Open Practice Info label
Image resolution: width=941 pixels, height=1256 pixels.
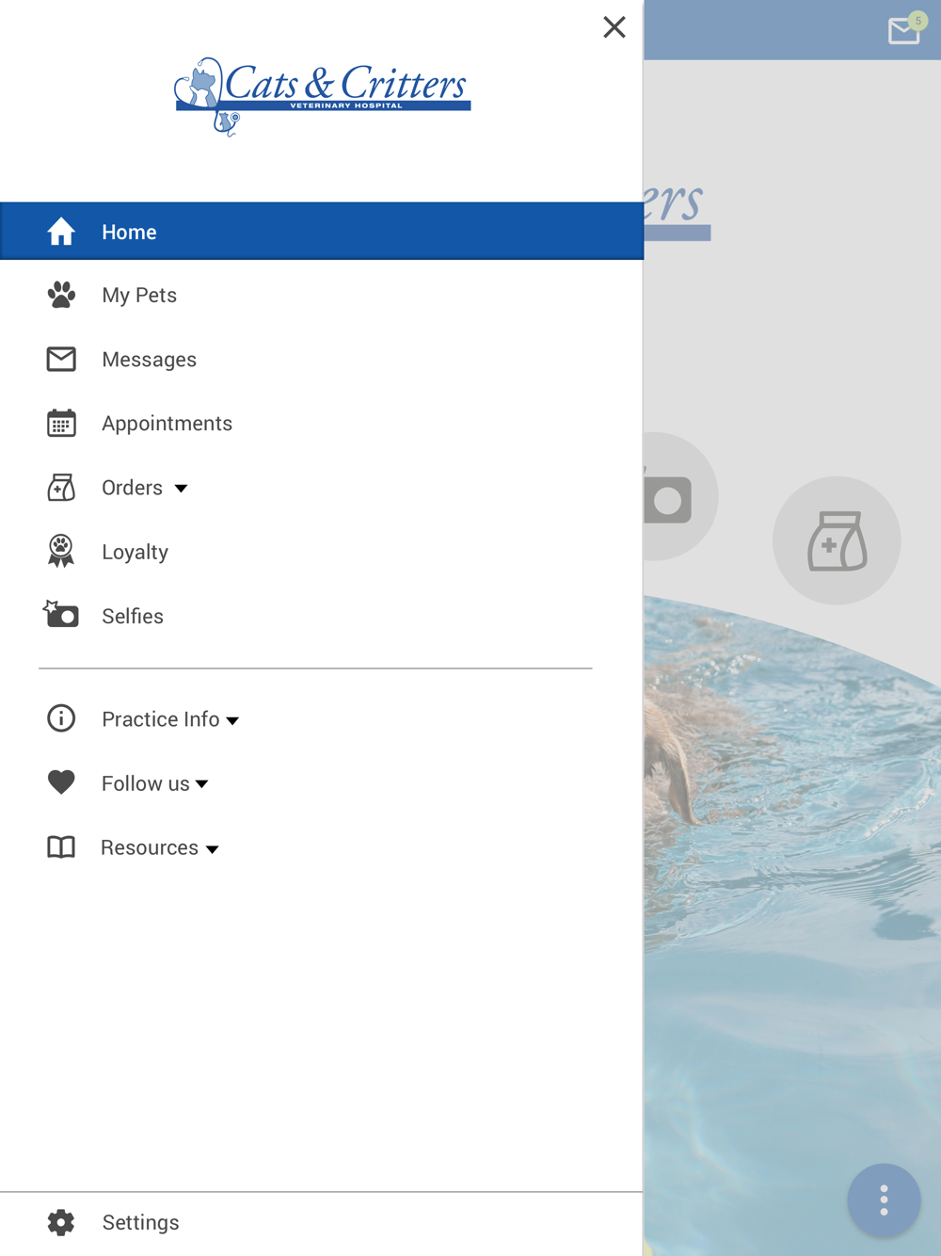pos(160,719)
